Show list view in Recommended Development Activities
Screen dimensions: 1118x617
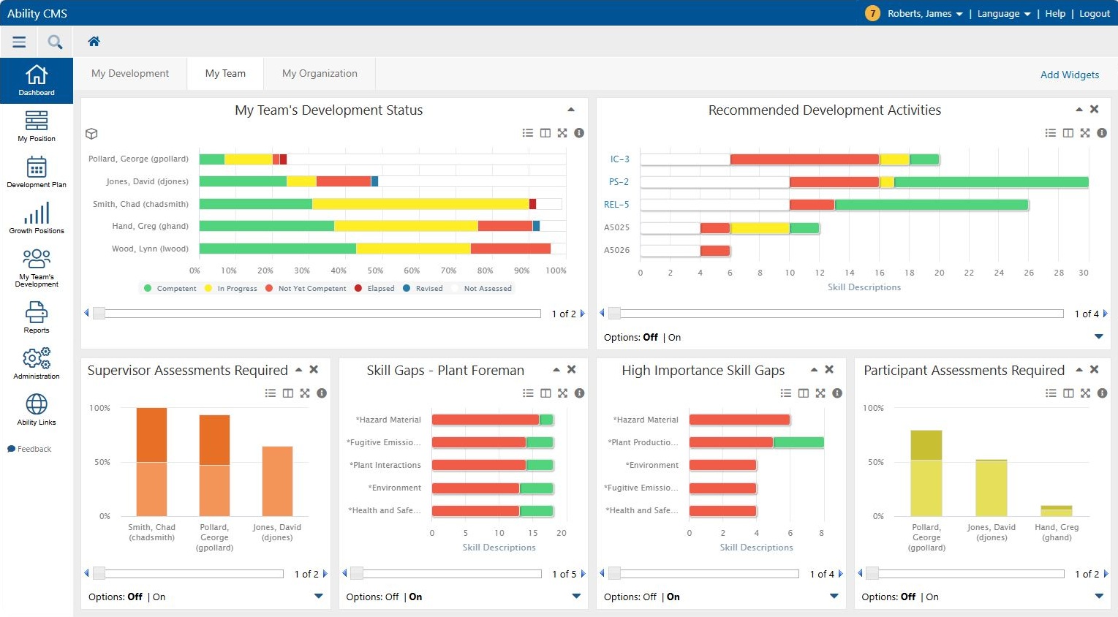click(1051, 133)
